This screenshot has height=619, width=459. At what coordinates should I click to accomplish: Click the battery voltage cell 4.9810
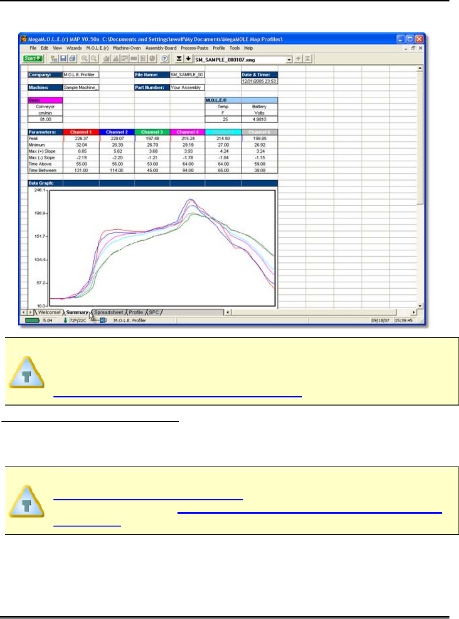[260, 120]
